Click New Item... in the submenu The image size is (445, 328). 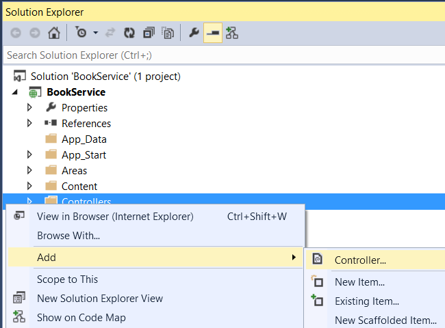359,282
